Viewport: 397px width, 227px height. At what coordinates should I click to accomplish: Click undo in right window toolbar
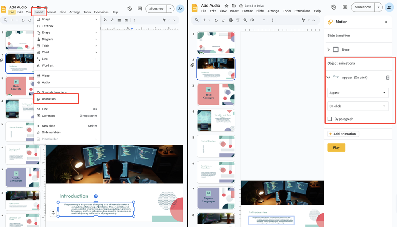(216, 20)
